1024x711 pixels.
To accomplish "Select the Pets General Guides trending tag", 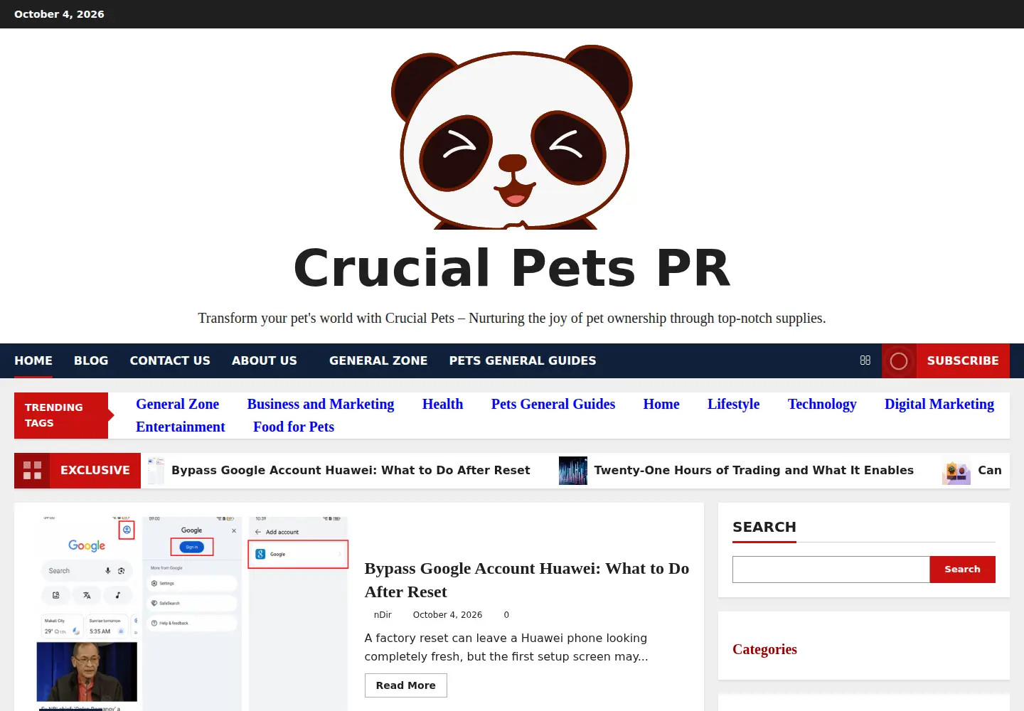I will pyautogui.click(x=553, y=404).
